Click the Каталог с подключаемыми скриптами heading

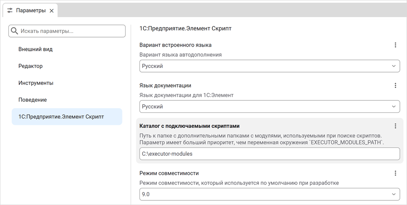(189, 126)
